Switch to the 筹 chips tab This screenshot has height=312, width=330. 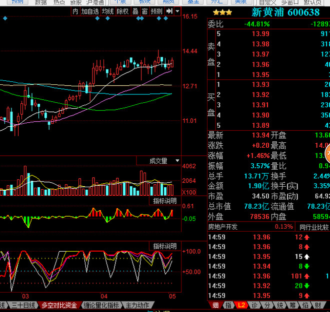point(292,305)
